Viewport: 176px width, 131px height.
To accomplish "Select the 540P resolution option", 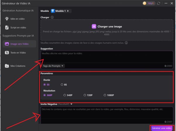I will tap(65, 95).
